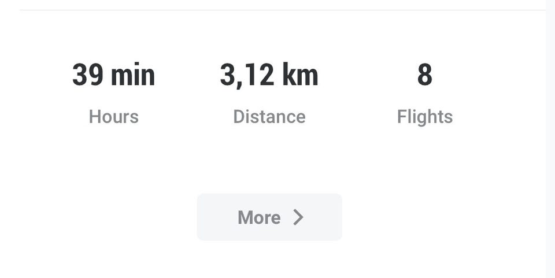Tap the min unit in the Hours stat

(132, 76)
